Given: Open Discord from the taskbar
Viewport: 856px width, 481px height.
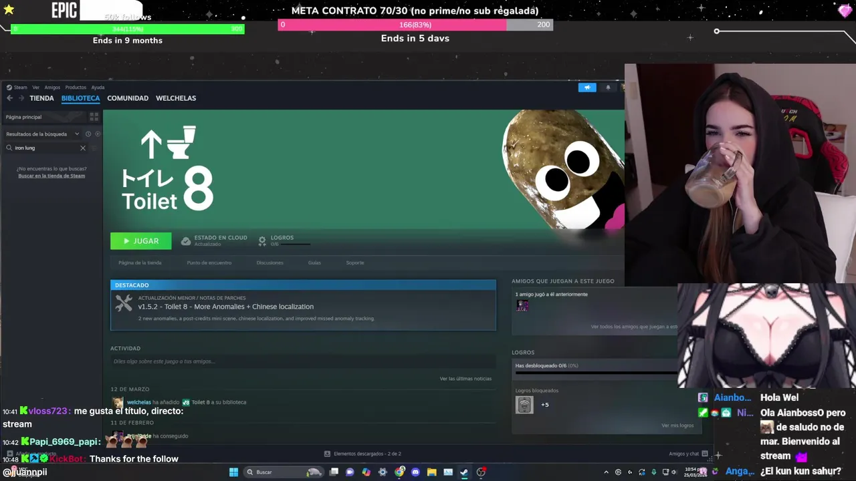Looking at the screenshot, I should [x=415, y=472].
